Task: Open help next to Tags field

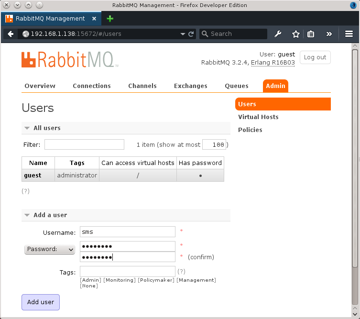Action: point(181,272)
